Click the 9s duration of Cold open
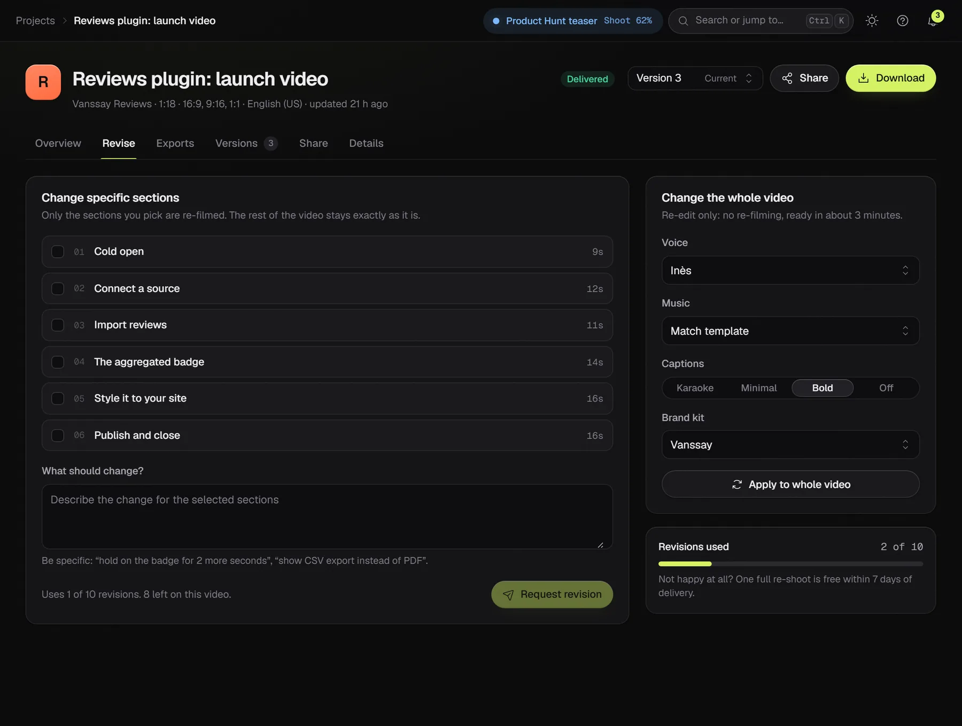This screenshot has width=962, height=726. pyautogui.click(x=598, y=252)
